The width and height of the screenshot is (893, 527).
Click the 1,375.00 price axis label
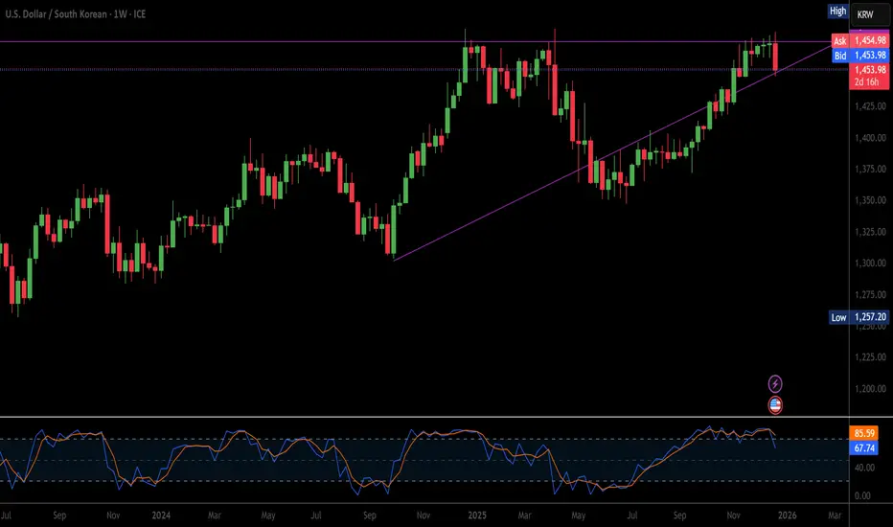pyautogui.click(x=870, y=170)
